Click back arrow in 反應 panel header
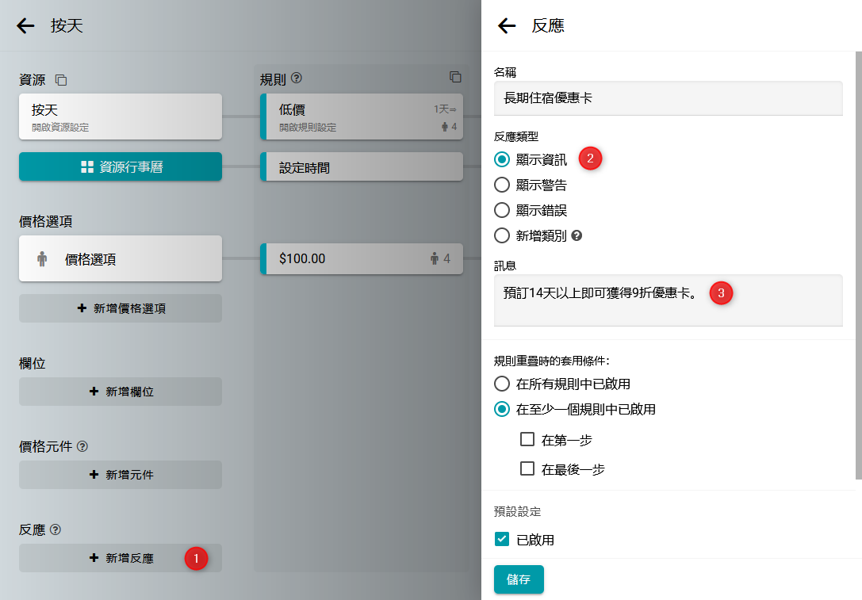 507,26
